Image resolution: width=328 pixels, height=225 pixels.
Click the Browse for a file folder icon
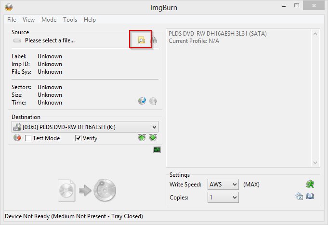pyautogui.click(x=142, y=40)
